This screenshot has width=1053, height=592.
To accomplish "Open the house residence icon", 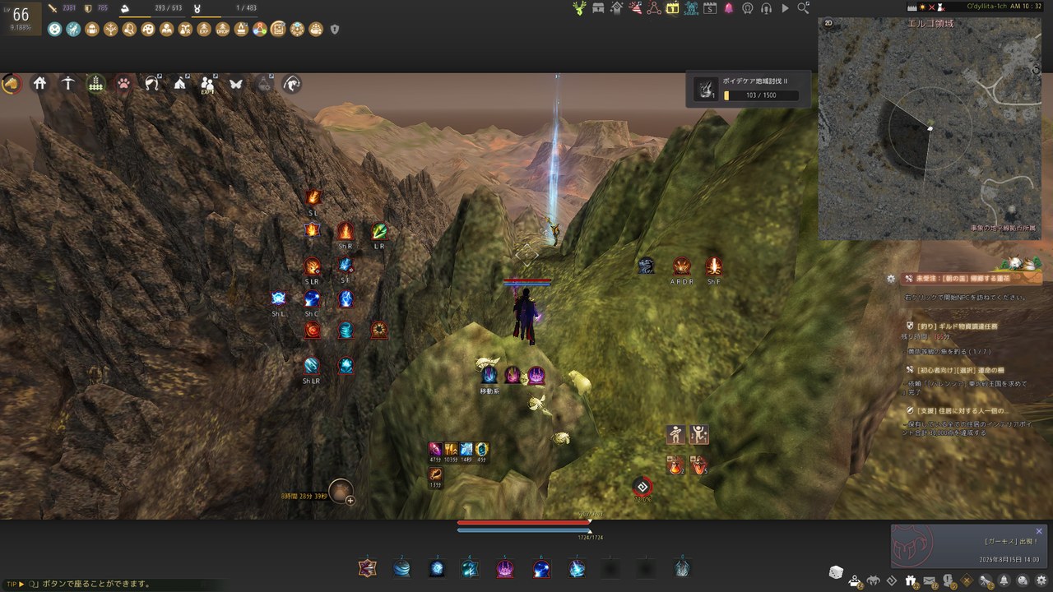I will (39, 83).
